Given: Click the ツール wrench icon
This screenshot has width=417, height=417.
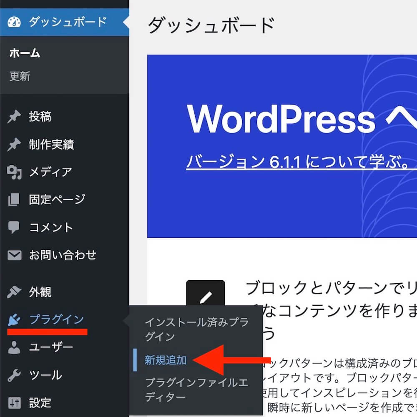Looking at the screenshot, I should pyautogui.click(x=14, y=375).
